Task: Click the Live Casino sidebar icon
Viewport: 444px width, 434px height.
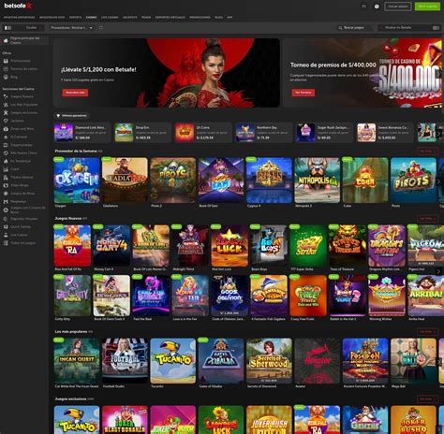Action: (6, 235)
